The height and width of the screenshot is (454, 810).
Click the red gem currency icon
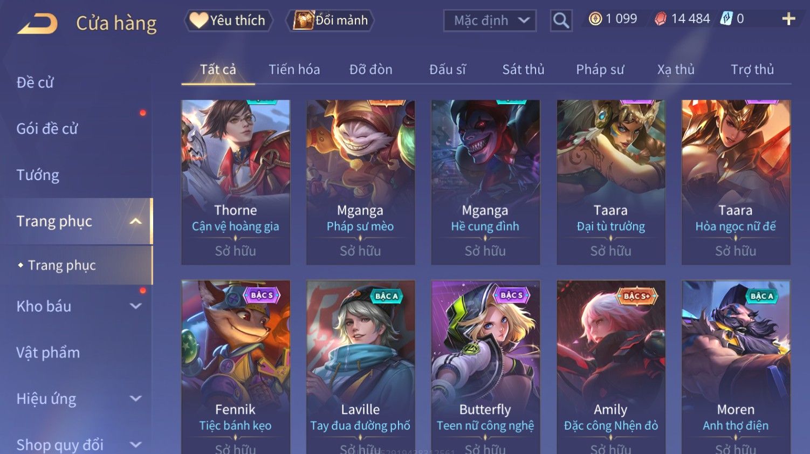pos(660,19)
